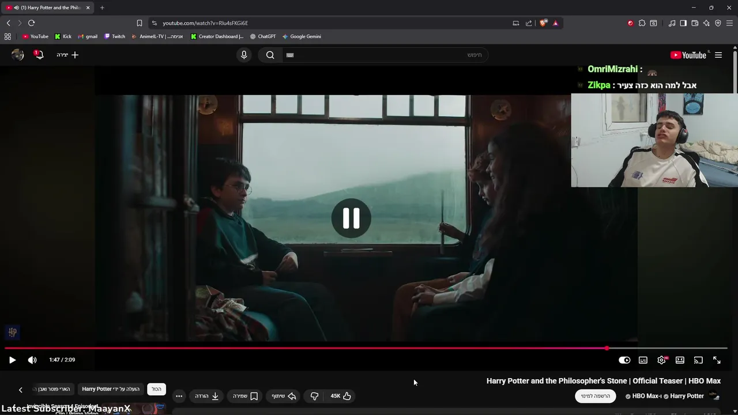Open the create (יצירה) plus button

point(67,55)
